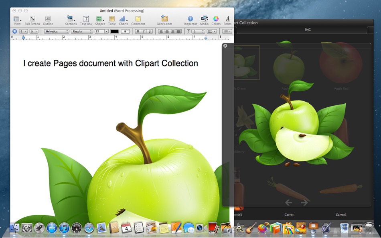Open GarageBand from the Dock
Viewport: 381px width, 238px height.
click(251, 228)
